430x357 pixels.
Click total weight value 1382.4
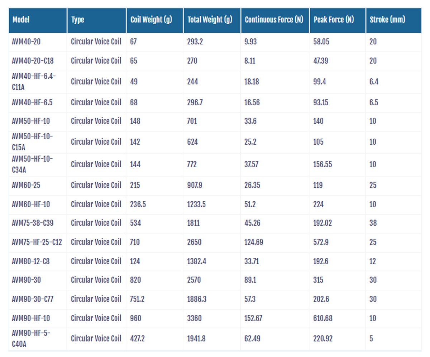pos(197,261)
